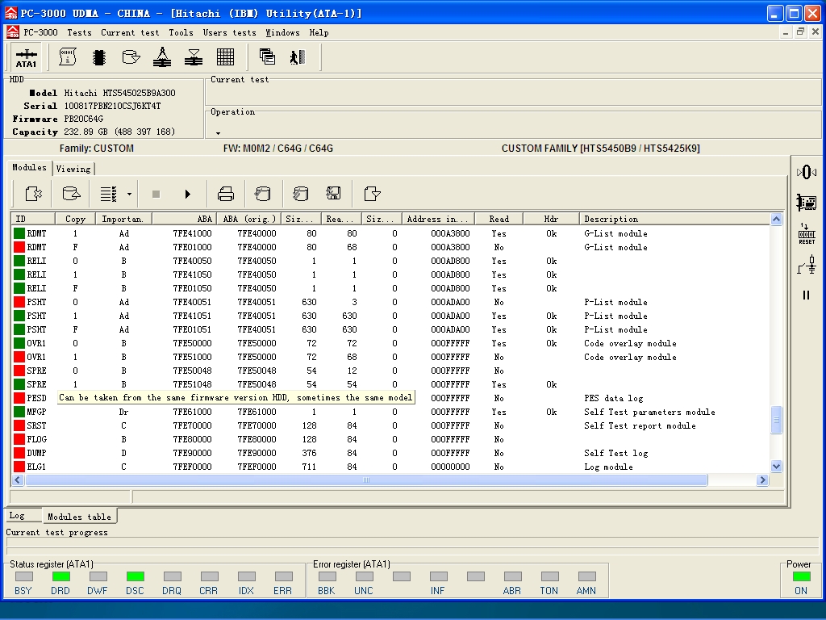Click the circuit board icon in the right sidebar

click(x=807, y=202)
